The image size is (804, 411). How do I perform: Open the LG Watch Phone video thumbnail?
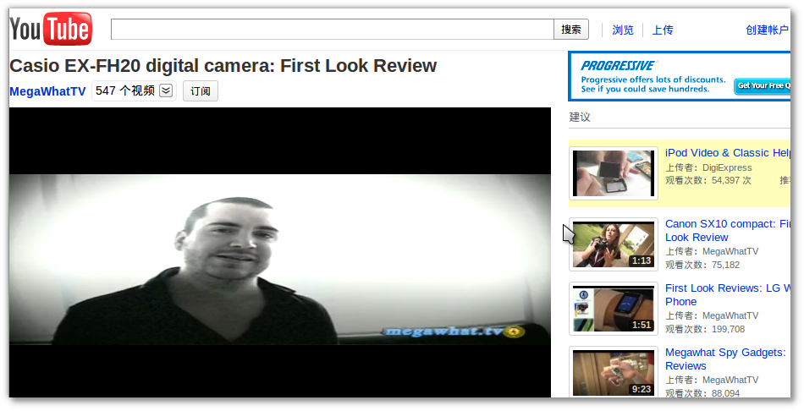pos(614,309)
